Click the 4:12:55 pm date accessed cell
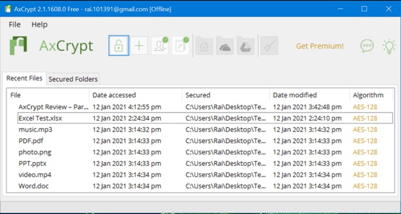 [127, 107]
